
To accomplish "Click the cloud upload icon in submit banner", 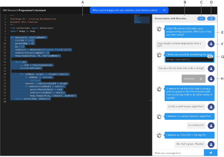I will click(x=164, y=10).
